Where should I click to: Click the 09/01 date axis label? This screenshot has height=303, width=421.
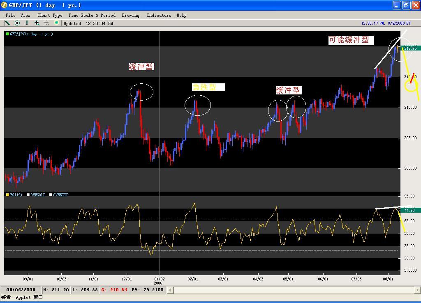click(28, 279)
